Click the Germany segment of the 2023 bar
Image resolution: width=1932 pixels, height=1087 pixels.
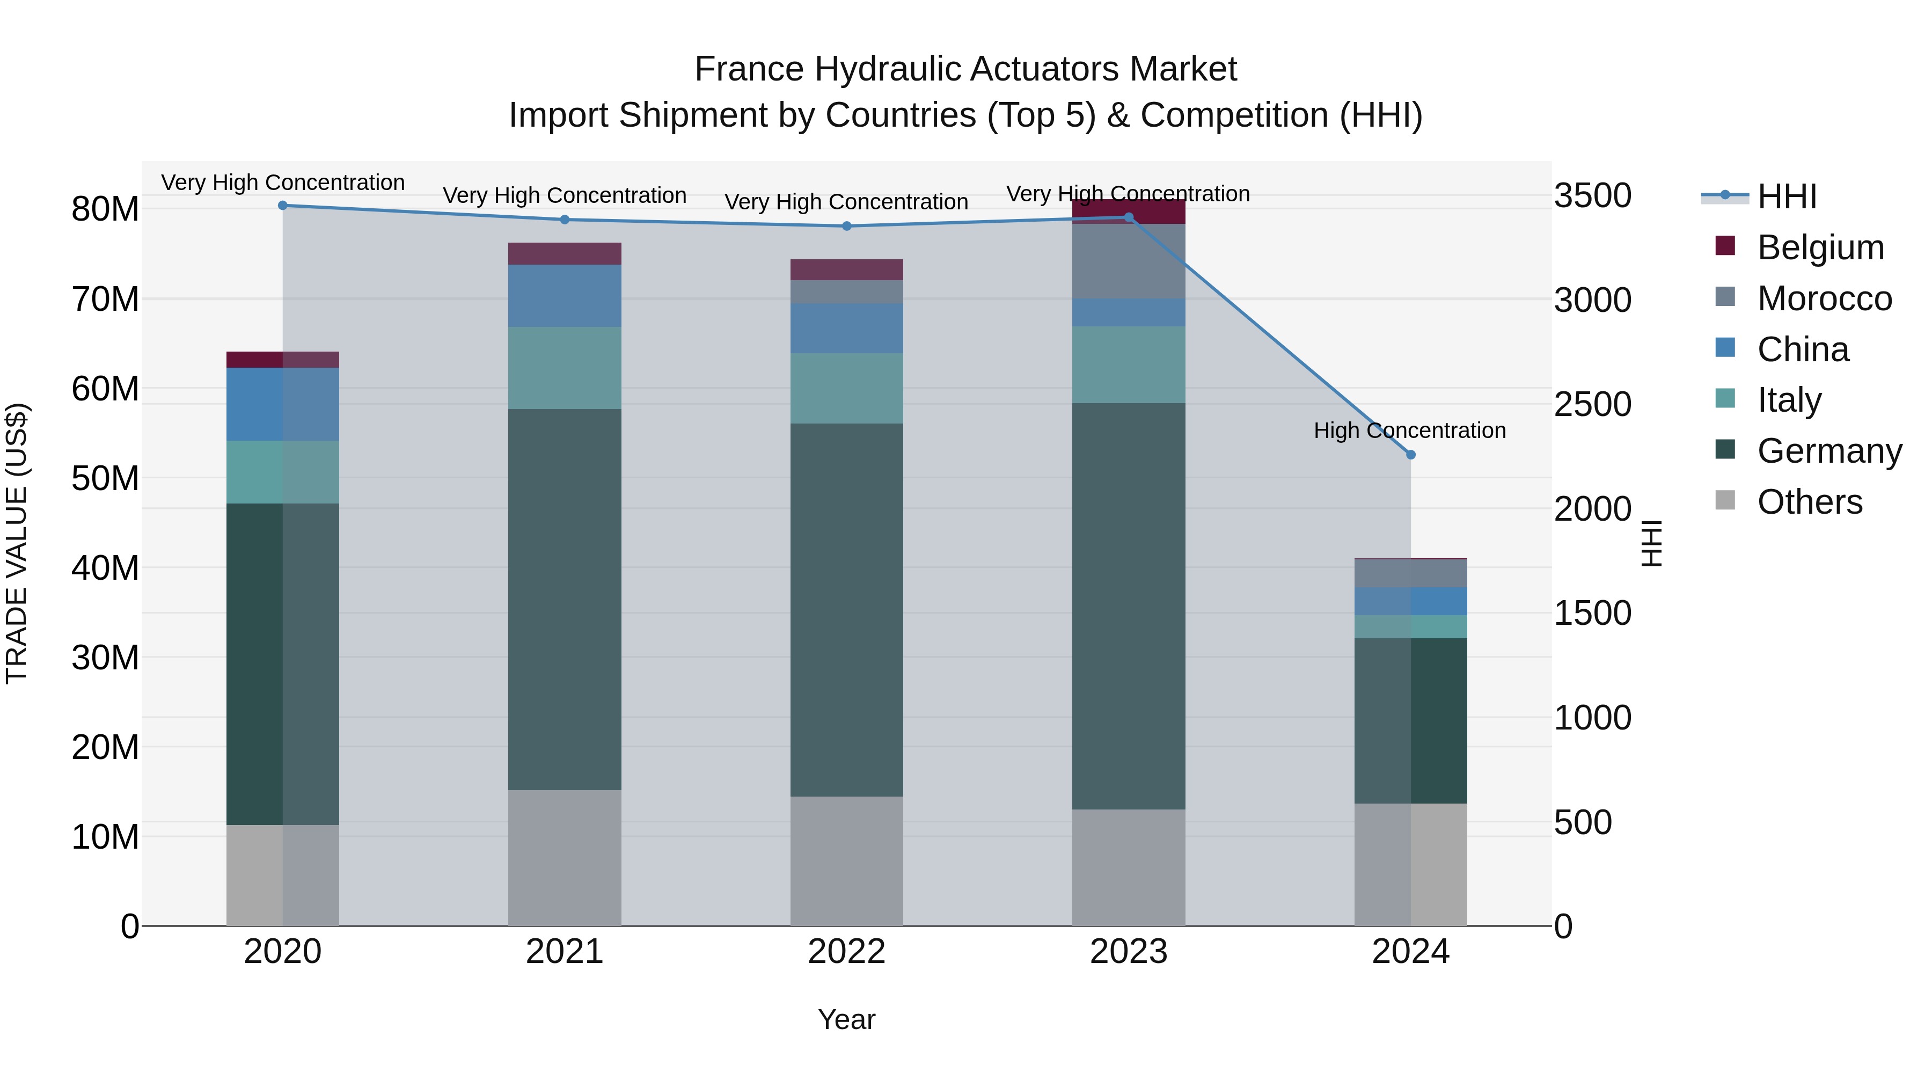1129,606
